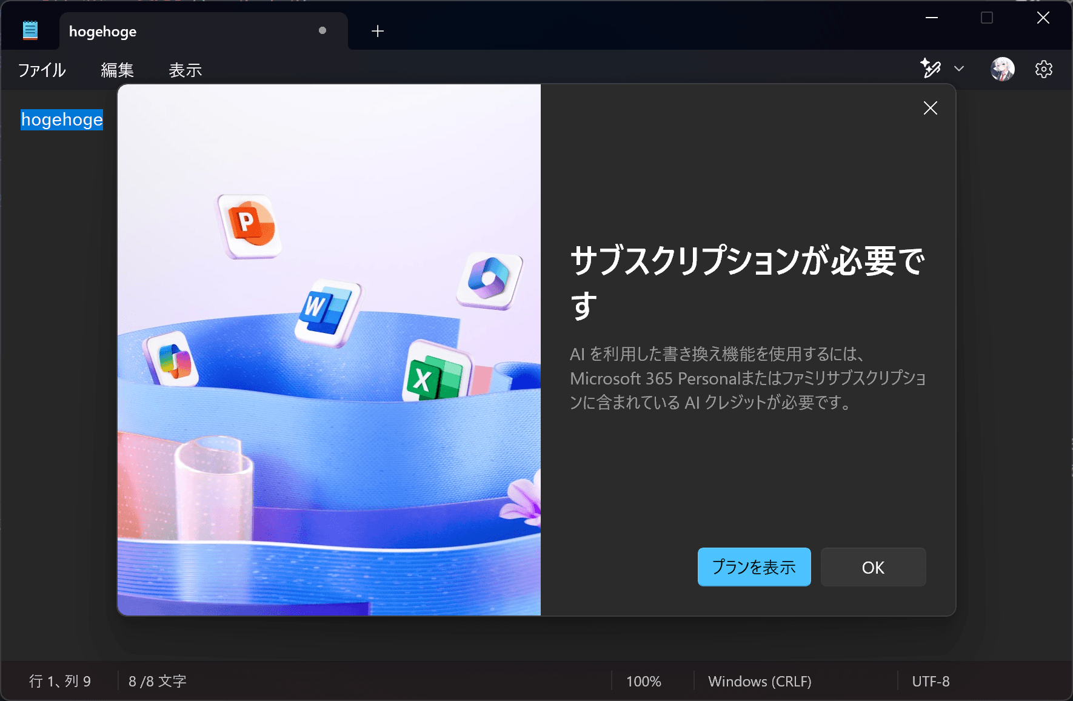This screenshot has height=701, width=1073.
Task: Select the hogehoge tab
Action: [x=204, y=31]
